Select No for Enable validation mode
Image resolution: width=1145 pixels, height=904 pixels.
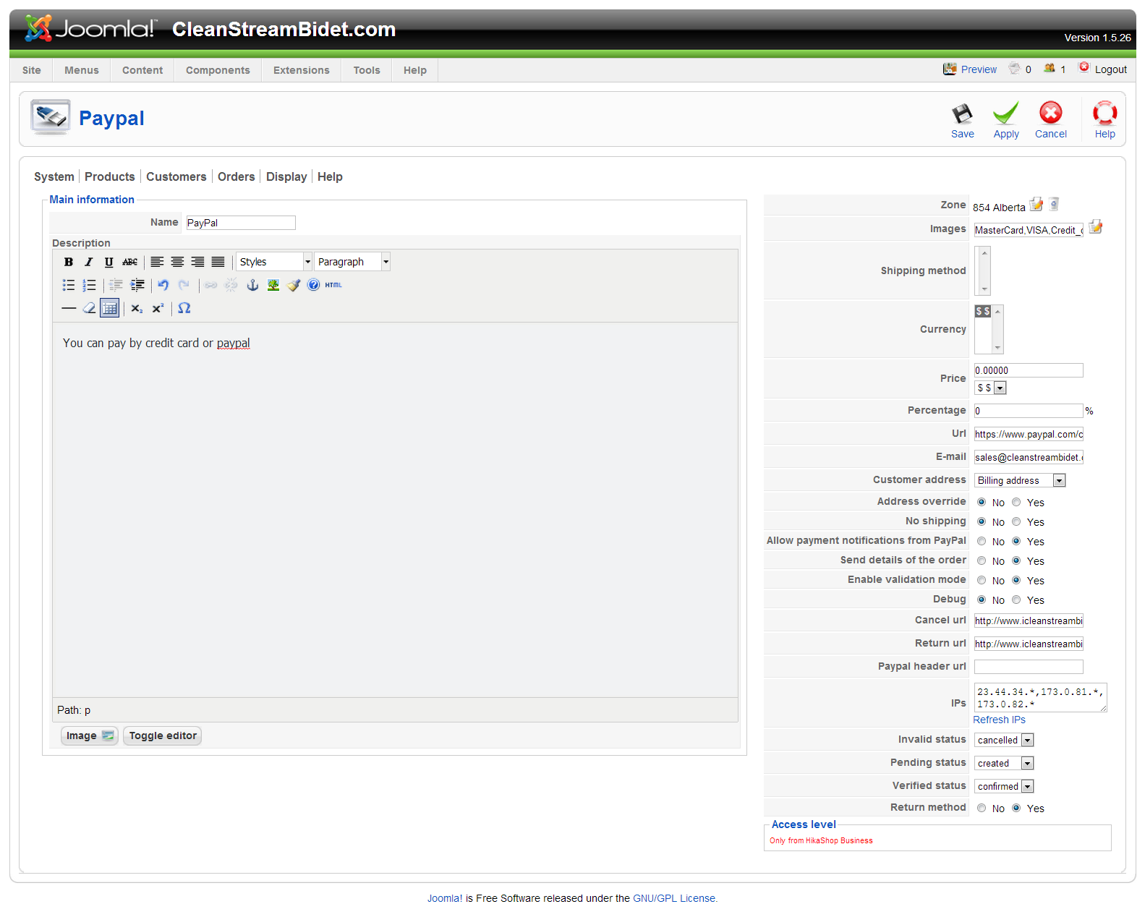[x=982, y=580]
